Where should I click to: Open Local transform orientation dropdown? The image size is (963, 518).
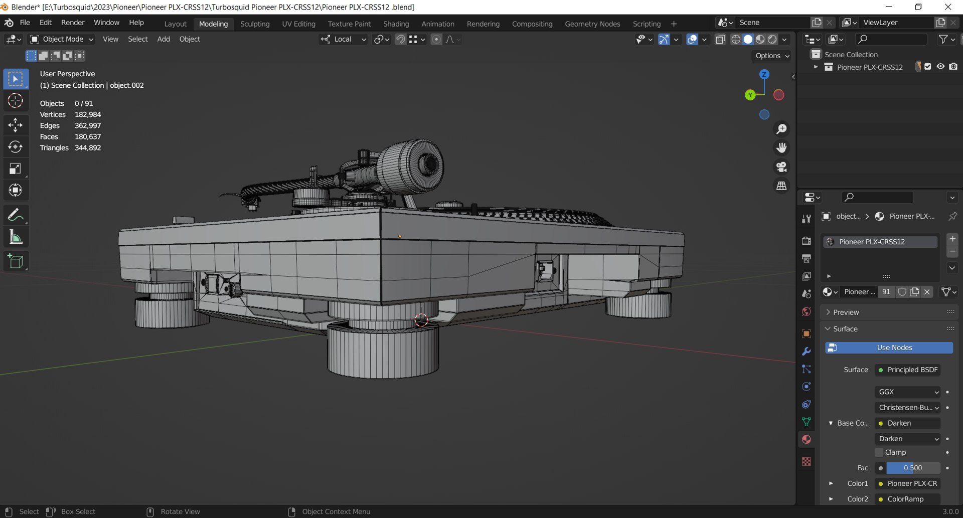coord(344,39)
